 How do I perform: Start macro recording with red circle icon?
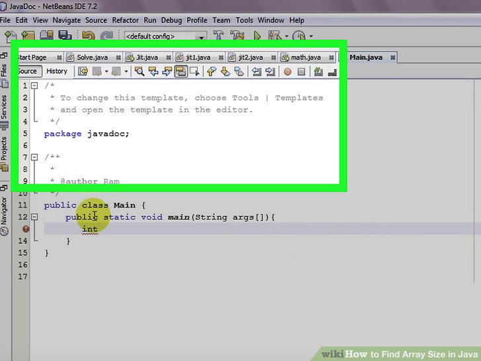pos(287,72)
